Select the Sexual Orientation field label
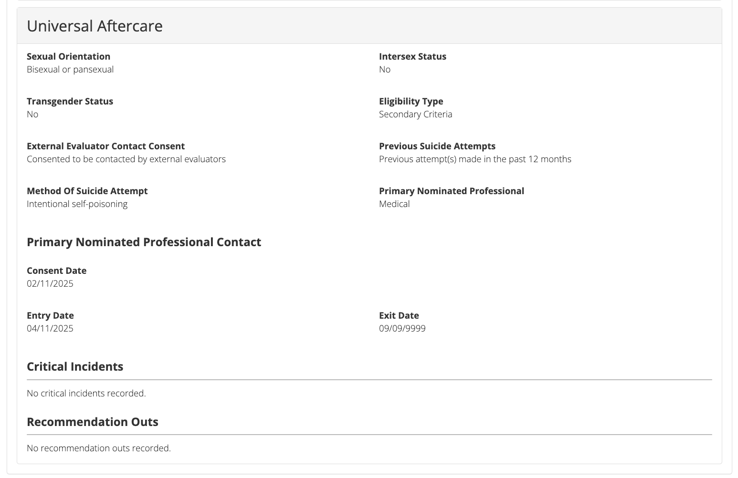738x478 pixels. coord(69,56)
